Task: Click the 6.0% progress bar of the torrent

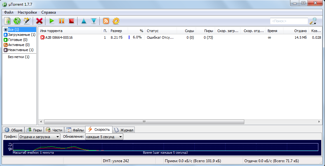Action: pos(136,37)
